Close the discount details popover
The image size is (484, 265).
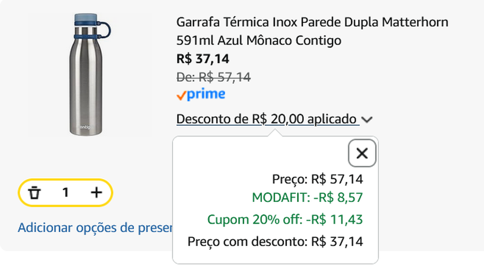(362, 154)
